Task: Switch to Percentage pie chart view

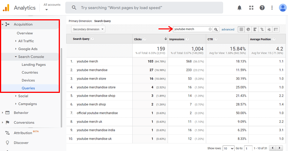Action: tap(248, 29)
